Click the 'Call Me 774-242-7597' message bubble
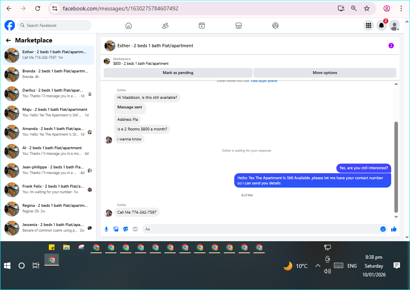 click(x=137, y=212)
